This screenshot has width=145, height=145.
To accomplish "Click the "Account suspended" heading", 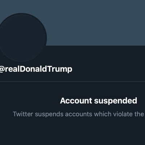I will [x=99, y=101].
